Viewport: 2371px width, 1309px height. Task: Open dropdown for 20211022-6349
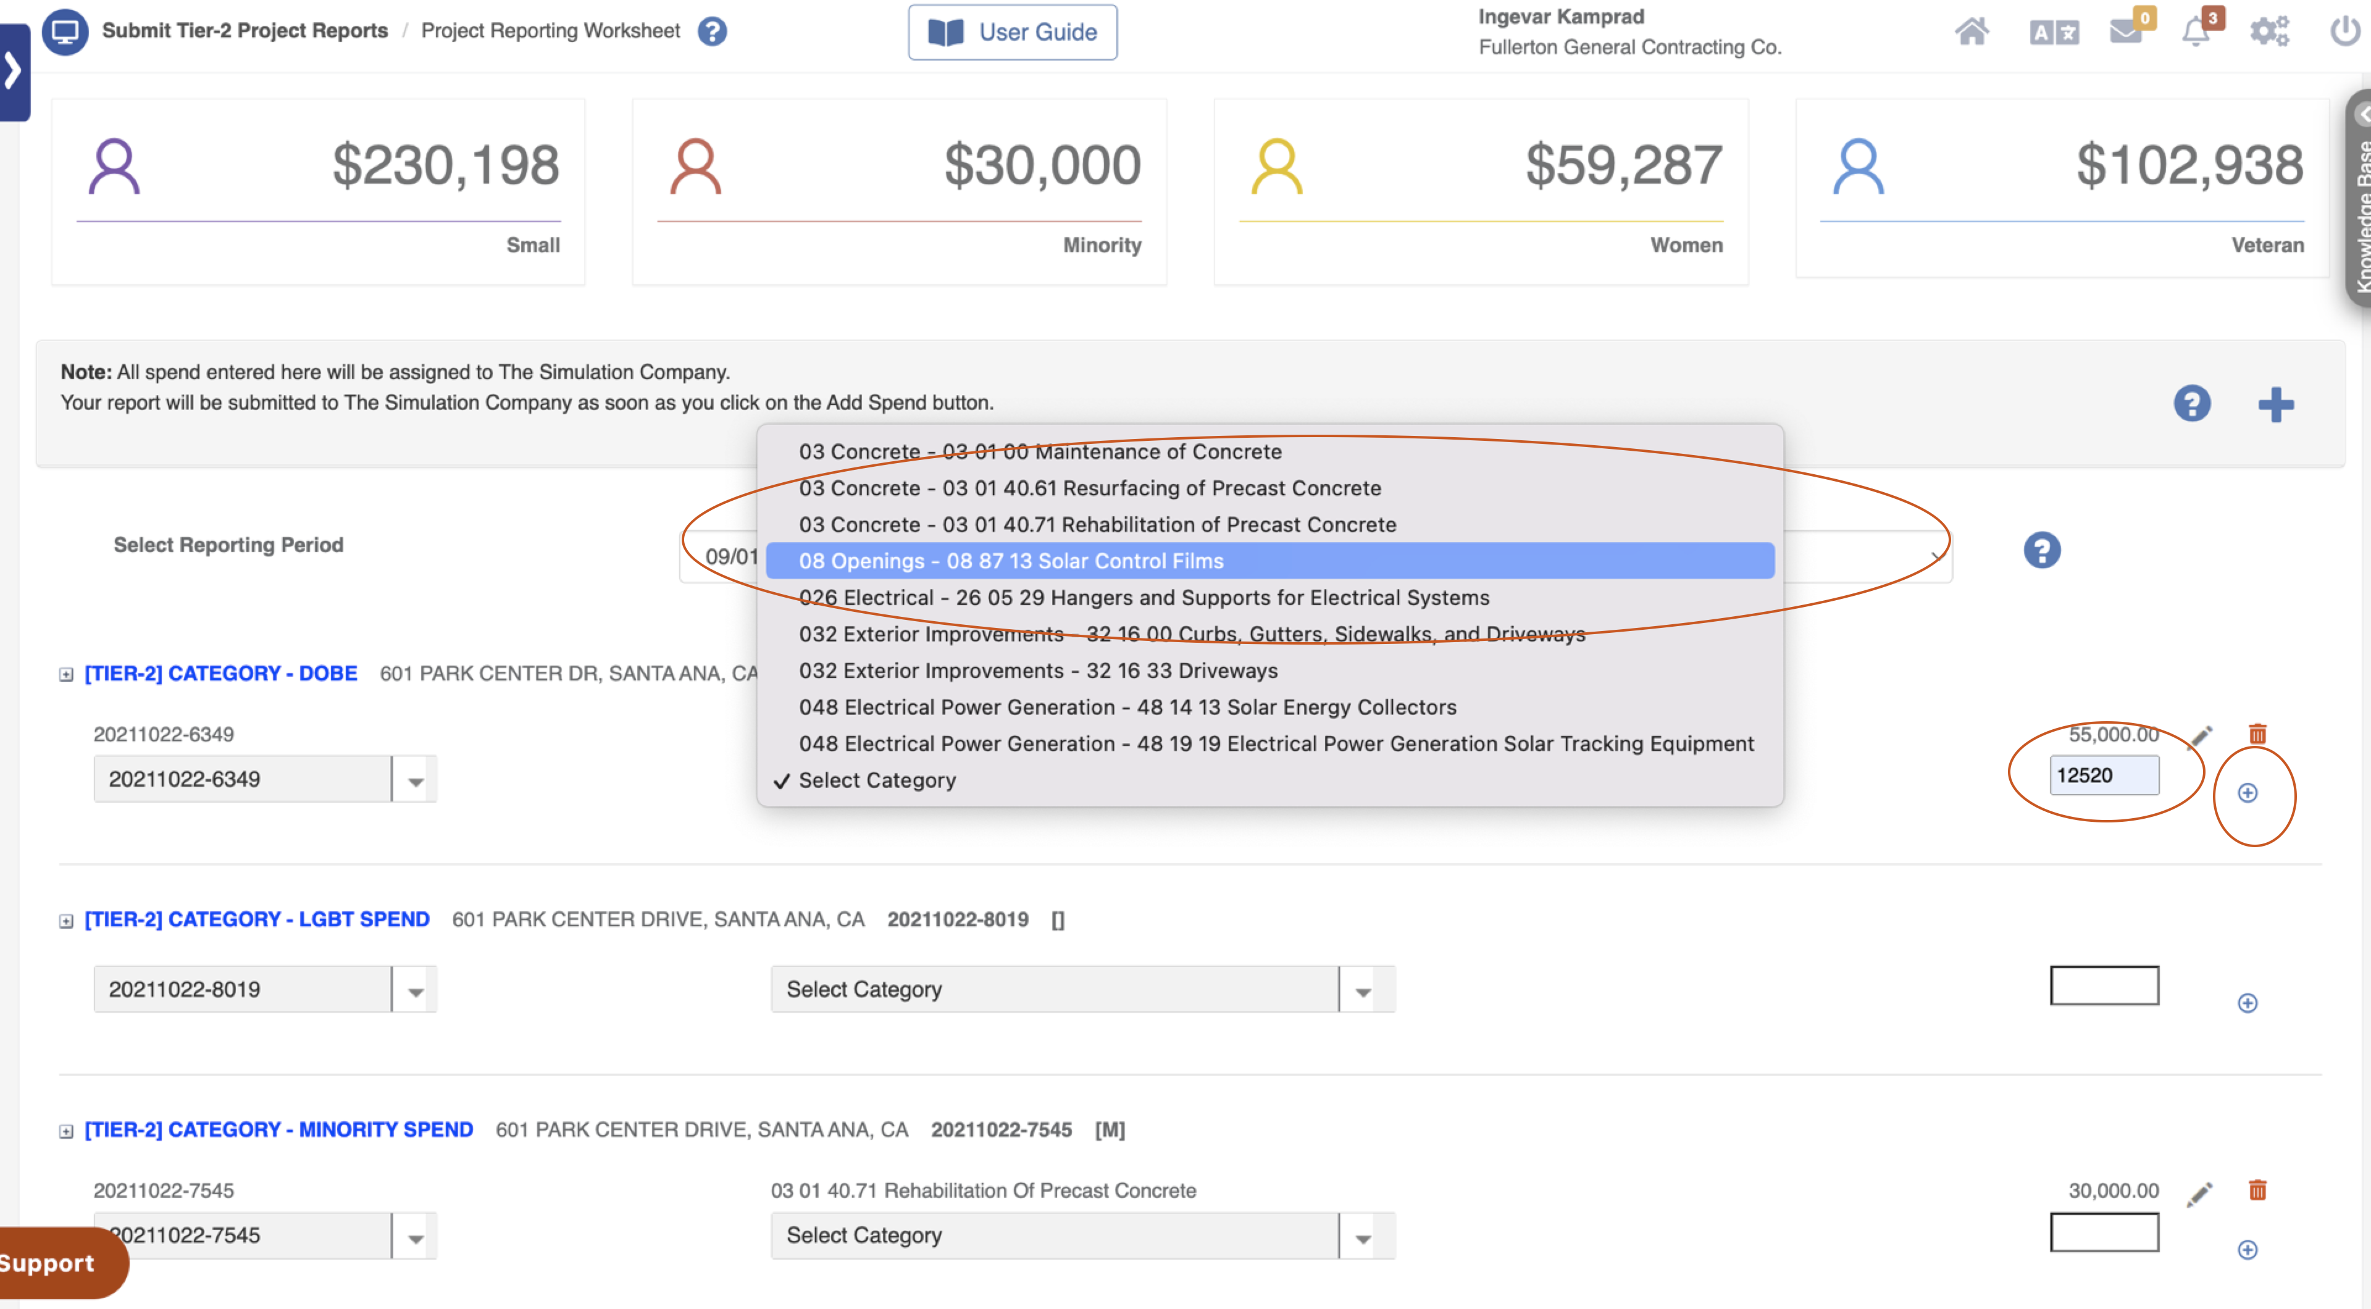tap(265, 779)
